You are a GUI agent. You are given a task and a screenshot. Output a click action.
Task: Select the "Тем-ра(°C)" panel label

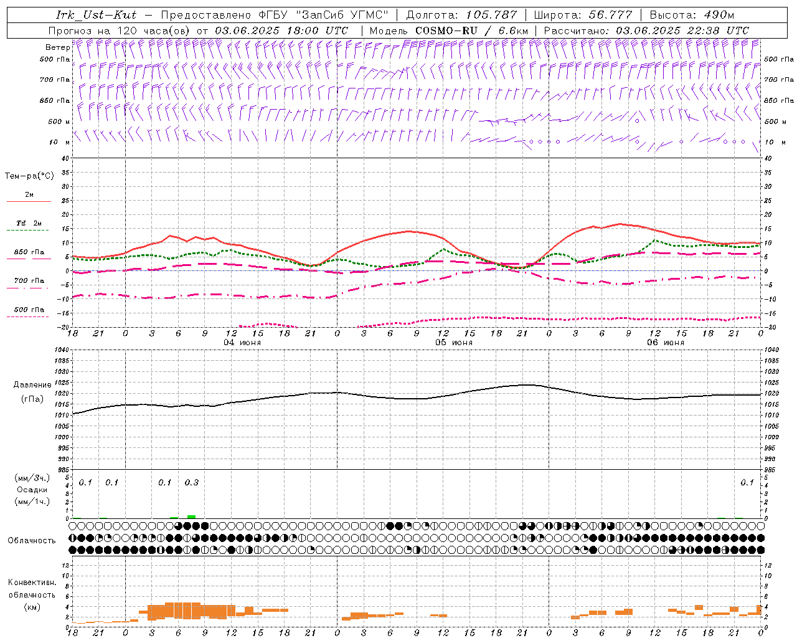29,176
